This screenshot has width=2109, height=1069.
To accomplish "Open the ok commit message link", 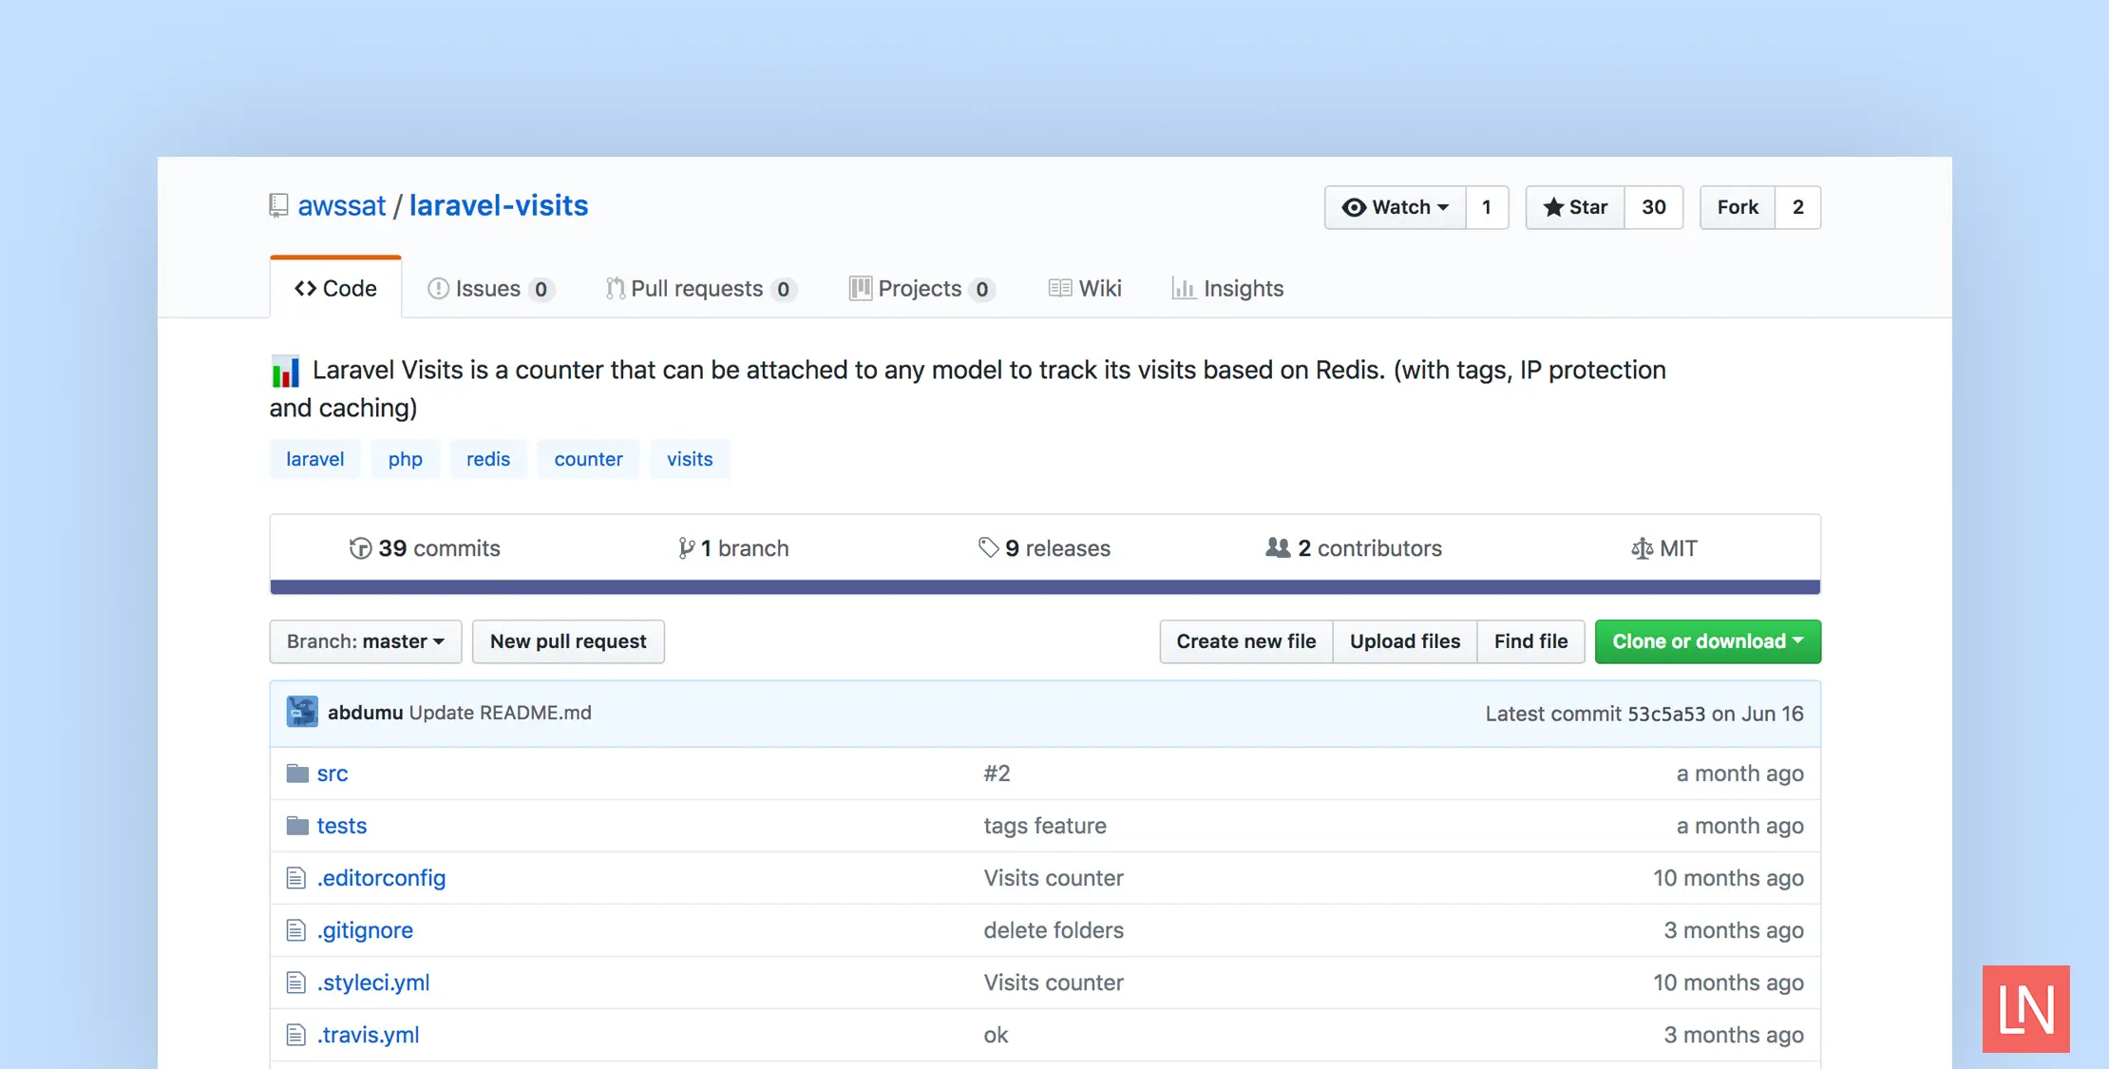I will pyautogui.click(x=996, y=1035).
